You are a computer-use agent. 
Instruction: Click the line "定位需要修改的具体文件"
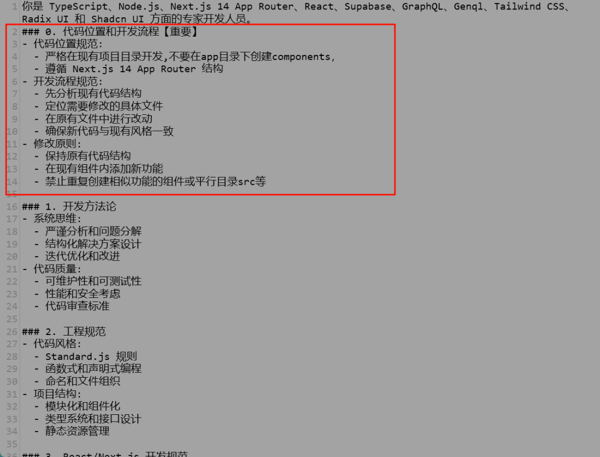coord(104,106)
